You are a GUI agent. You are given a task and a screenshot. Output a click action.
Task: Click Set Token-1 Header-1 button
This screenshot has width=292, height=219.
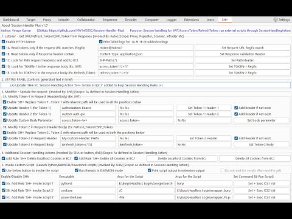click(203, 108)
